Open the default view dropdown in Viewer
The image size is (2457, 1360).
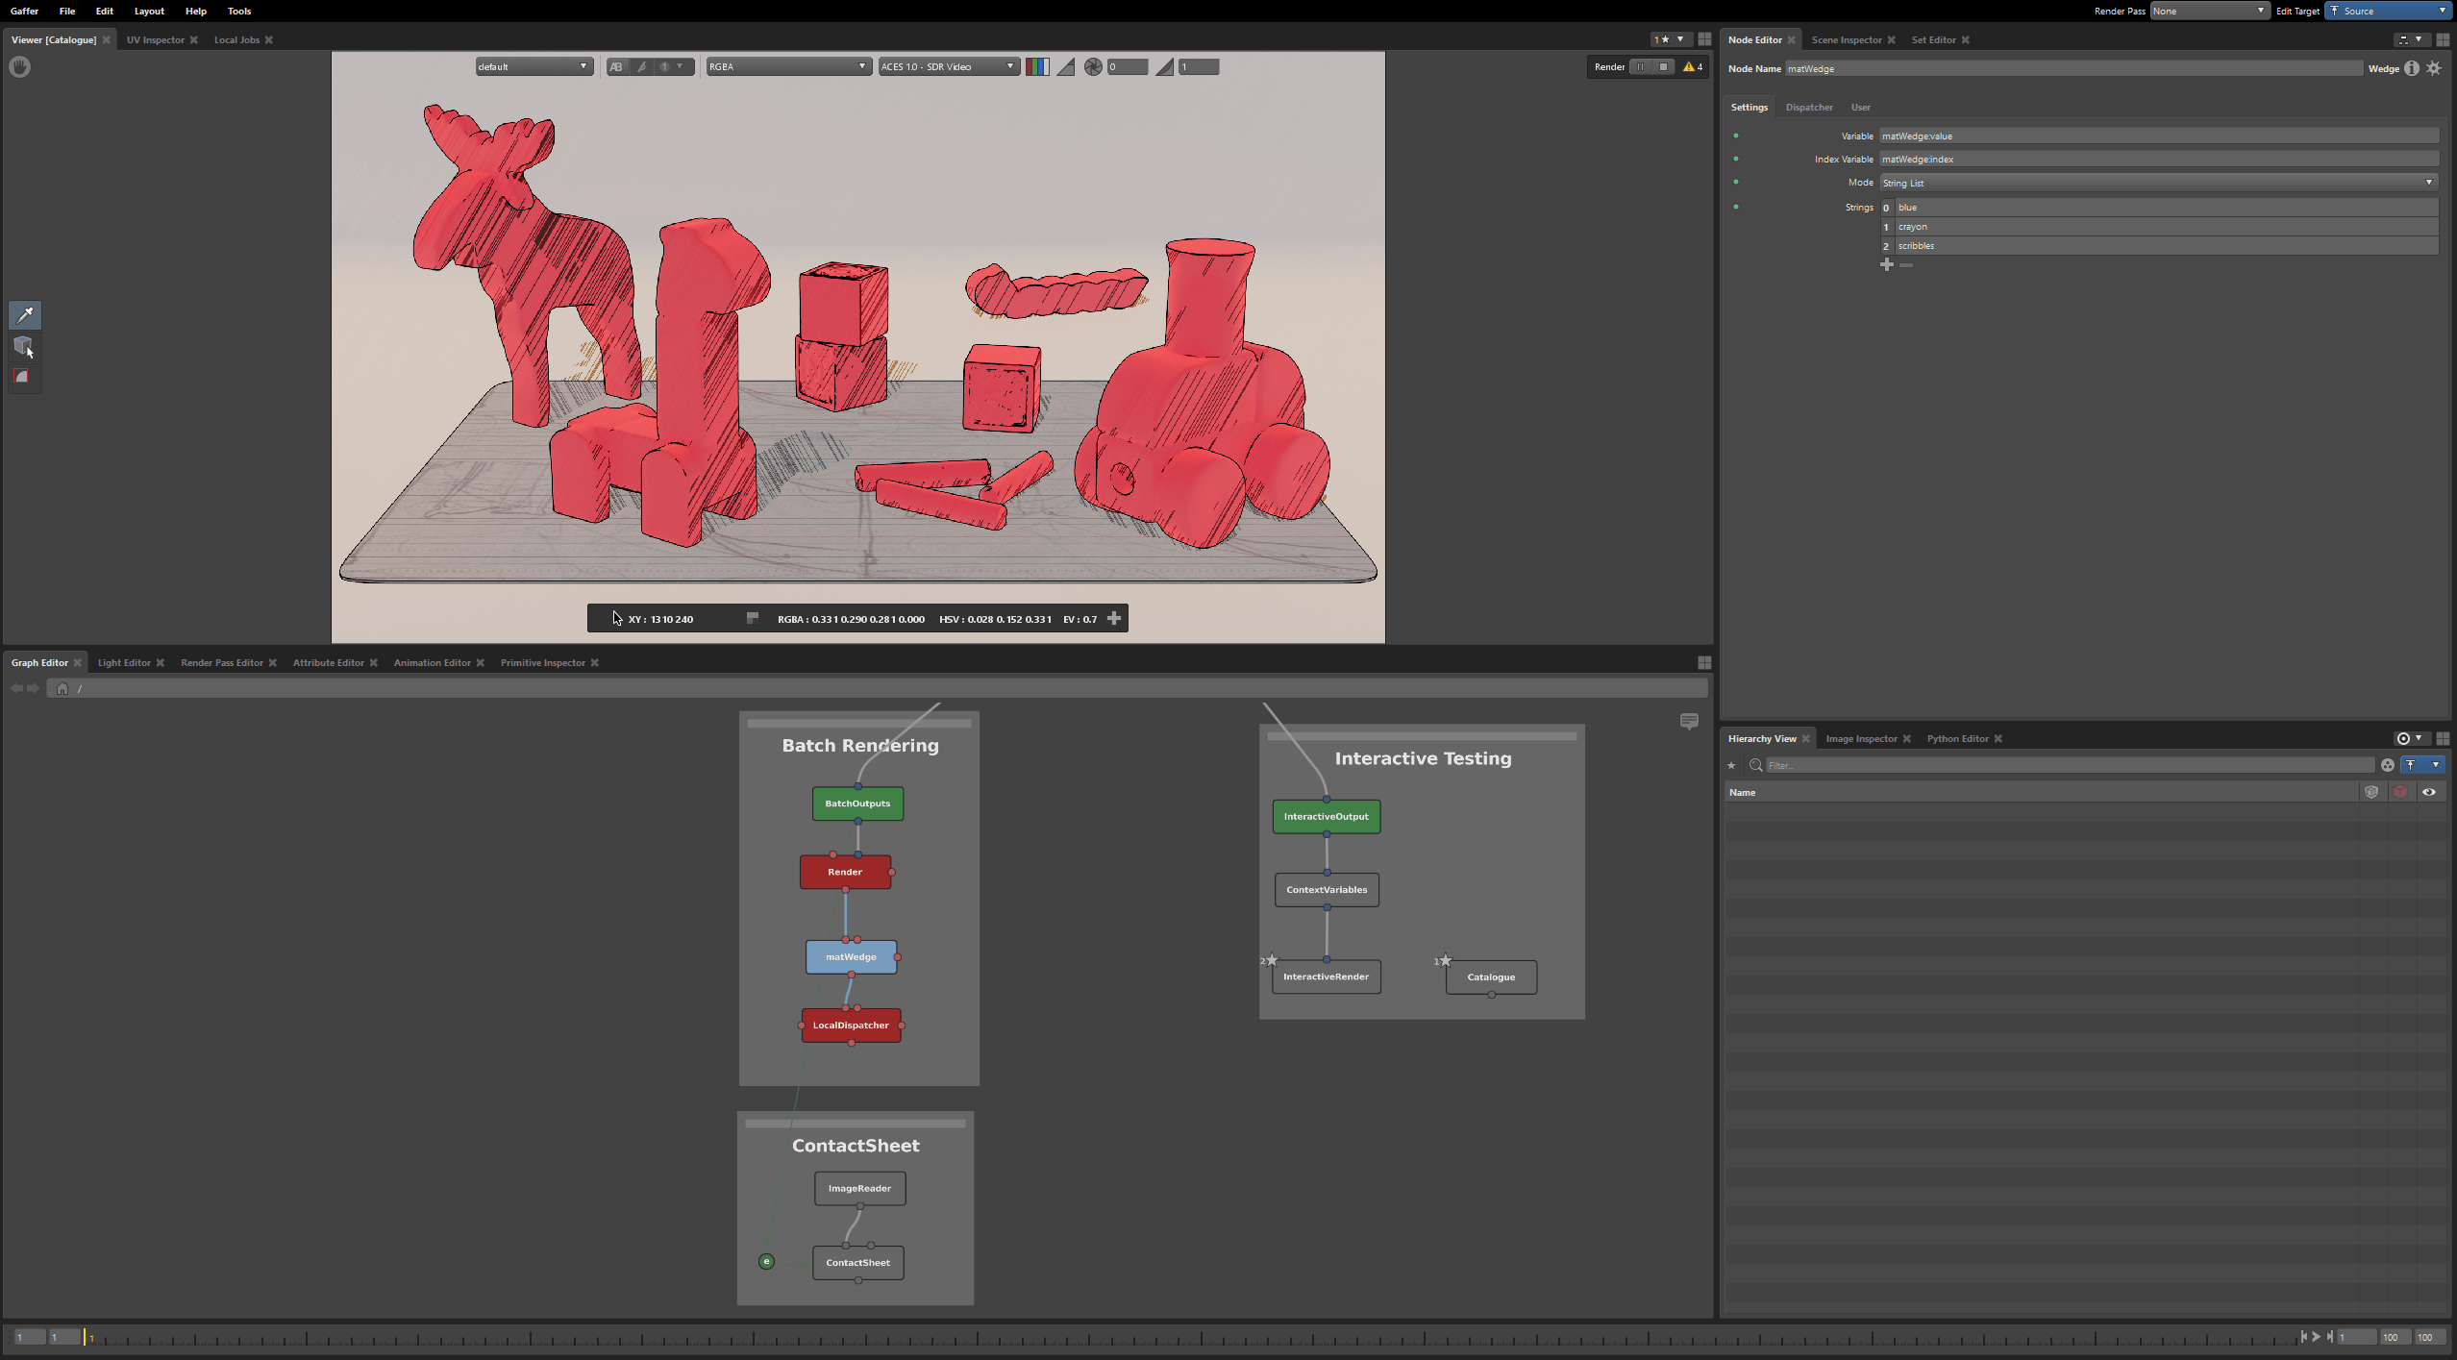tap(534, 66)
